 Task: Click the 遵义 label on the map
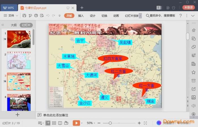click(x=104, y=97)
